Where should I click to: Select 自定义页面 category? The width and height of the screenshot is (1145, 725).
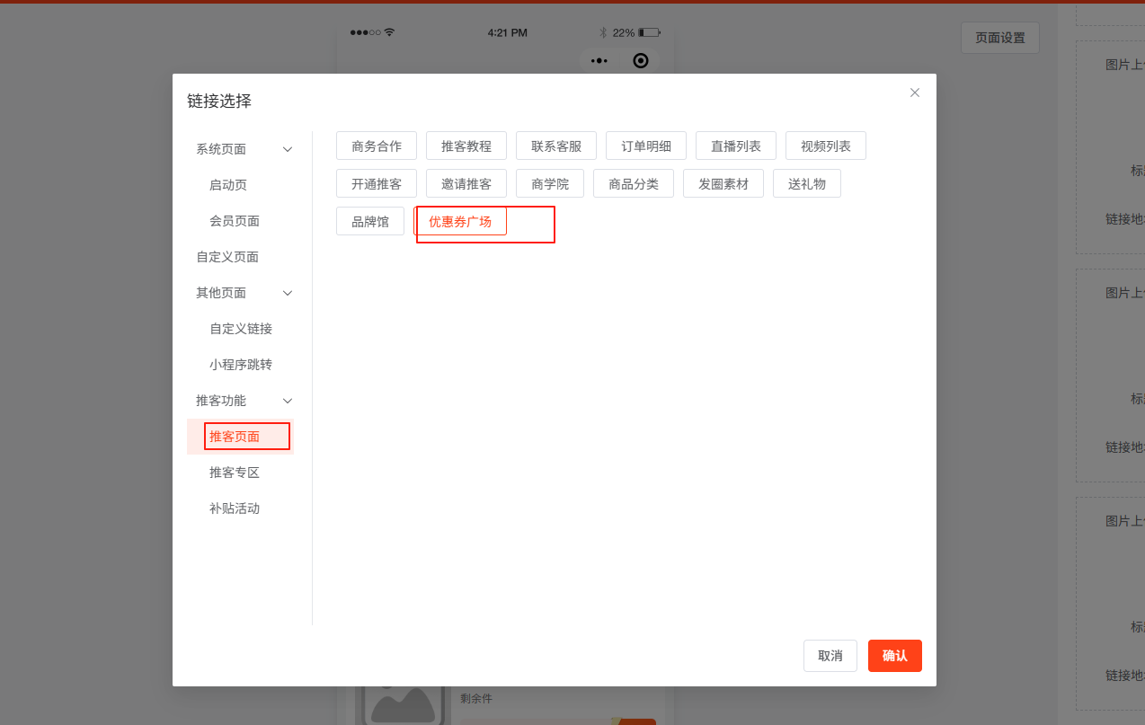point(227,257)
